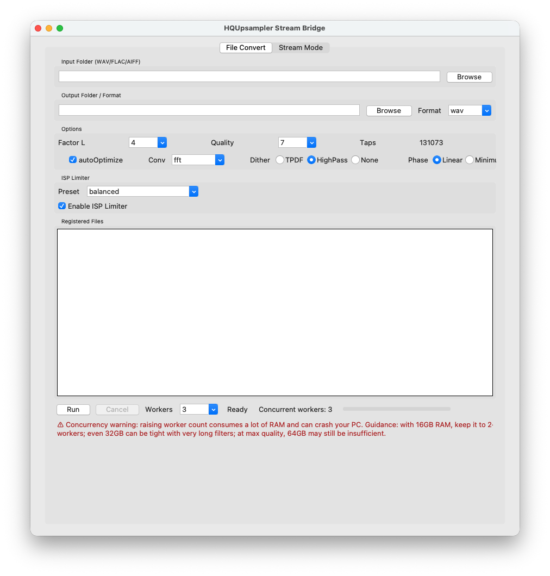The image size is (550, 576).
Task: Toggle the autoOptimize checkbox
Action: point(73,160)
